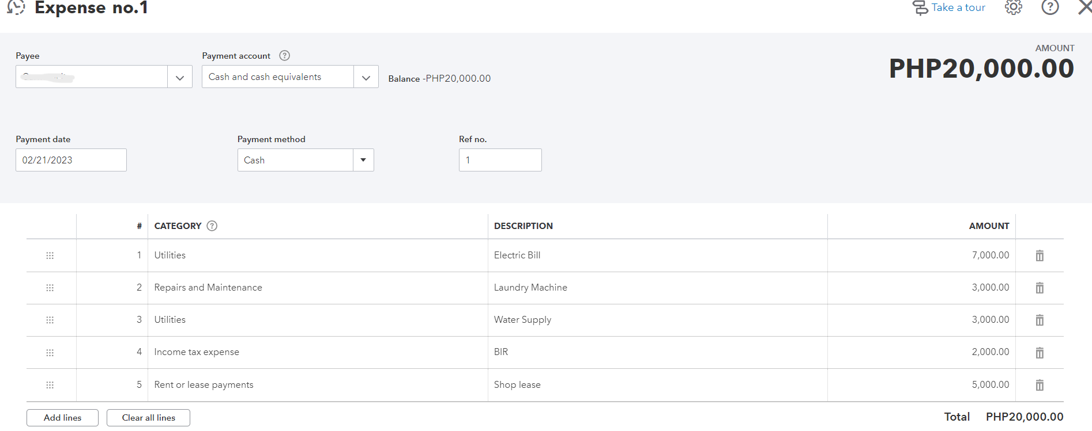Grab the drag handle for line 1
The image size is (1092, 431).
click(x=50, y=255)
